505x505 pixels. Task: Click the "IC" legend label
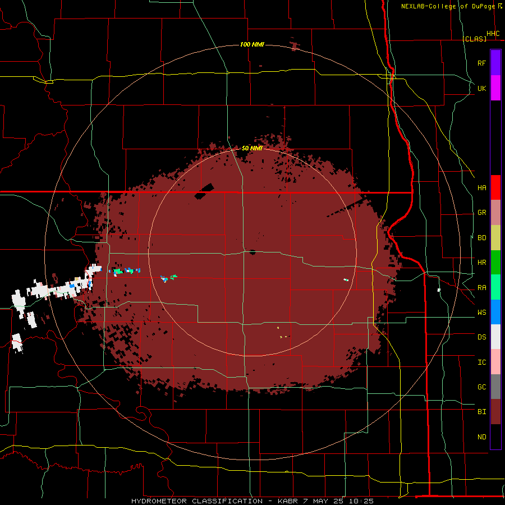(x=481, y=362)
